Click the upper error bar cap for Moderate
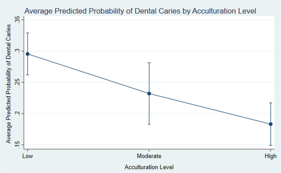Viewport: 281px width, 173px height. tap(149, 63)
